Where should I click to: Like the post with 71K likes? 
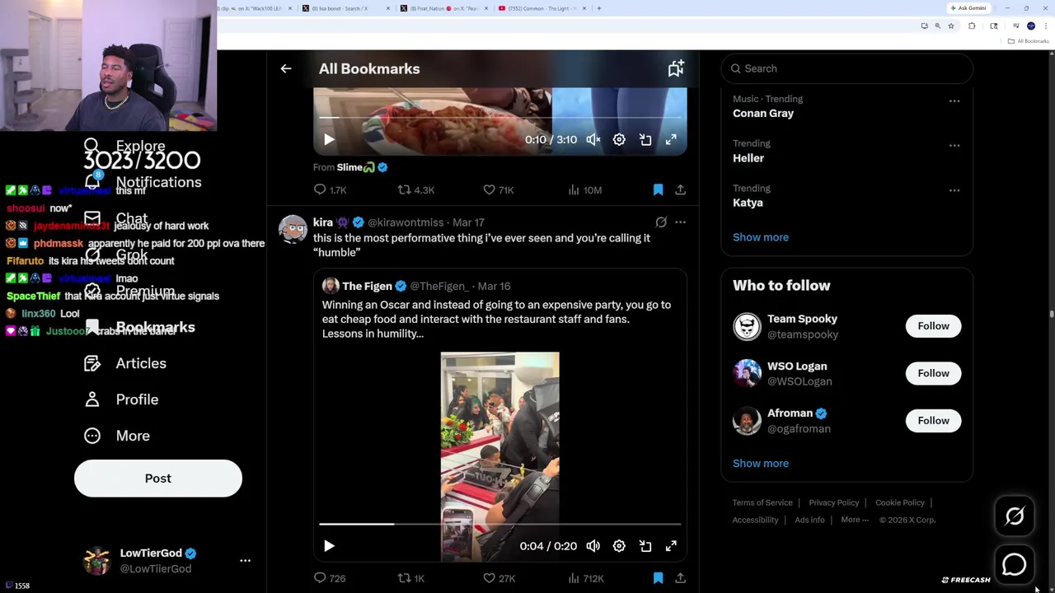pos(499,190)
